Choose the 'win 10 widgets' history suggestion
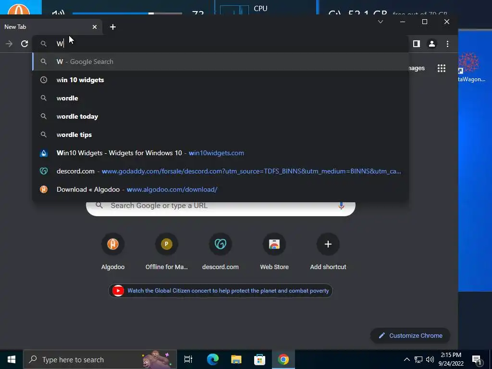The height and width of the screenshot is (369, 492). click(220, 80)
